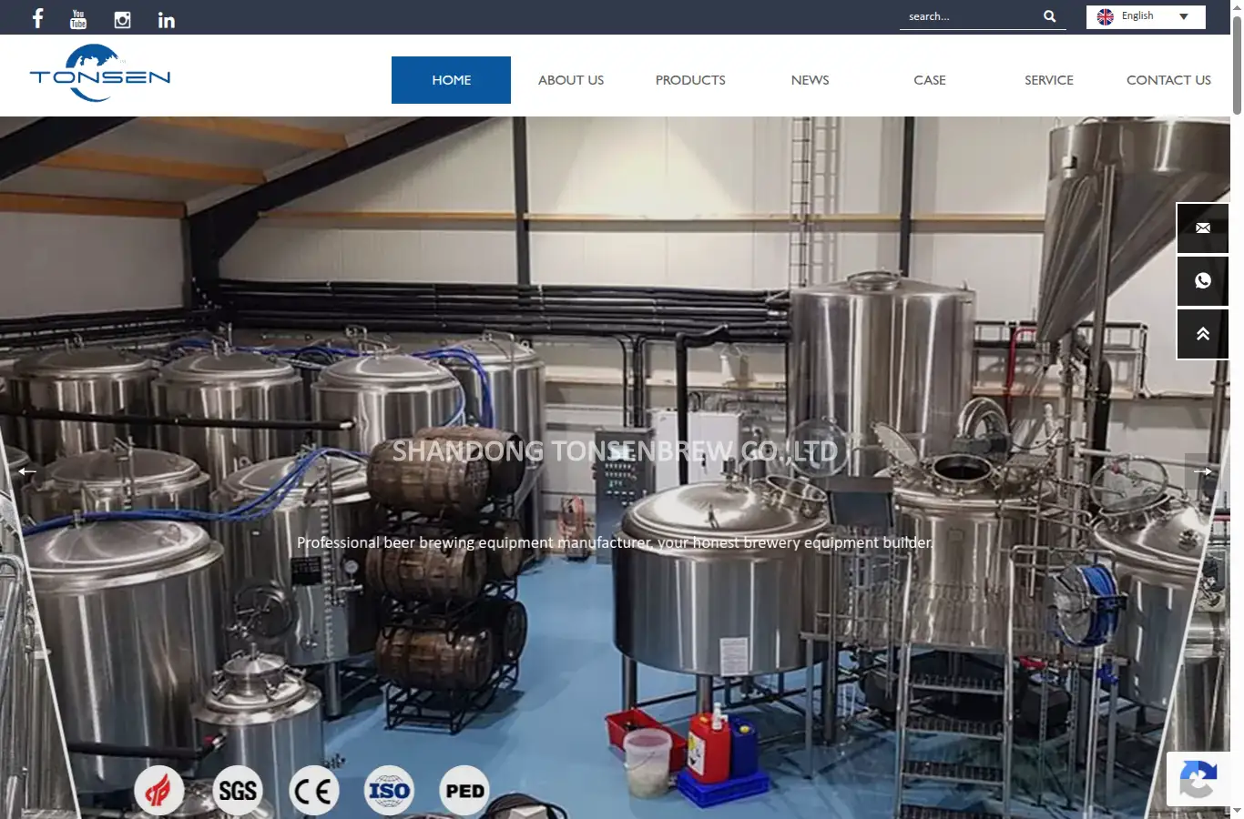This screenshot has height=819, width=1244.
Task: Open the email contact side button
Action: (1203, 227)
